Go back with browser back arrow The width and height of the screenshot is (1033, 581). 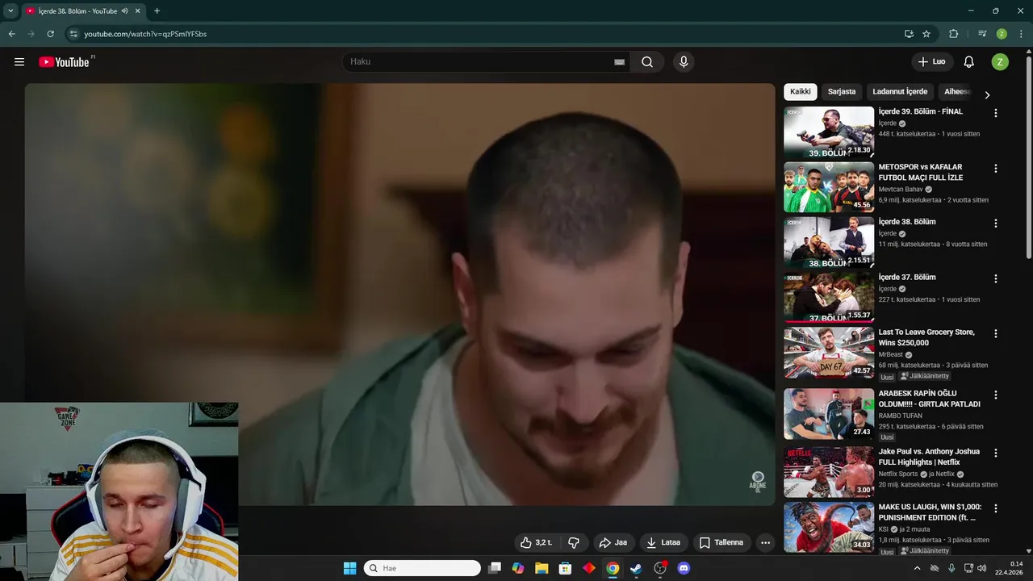[12, 34]
